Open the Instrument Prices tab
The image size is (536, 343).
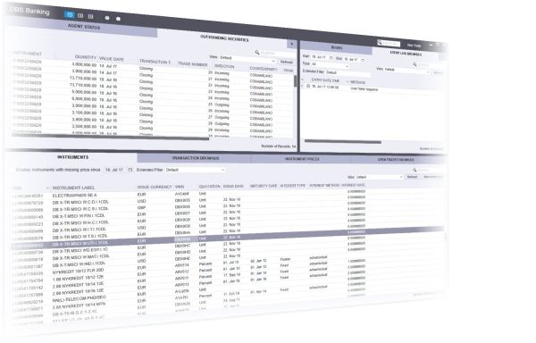click(302, 159)
